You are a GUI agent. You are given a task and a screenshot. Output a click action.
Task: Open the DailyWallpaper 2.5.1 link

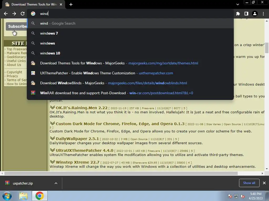click(77, 139)
